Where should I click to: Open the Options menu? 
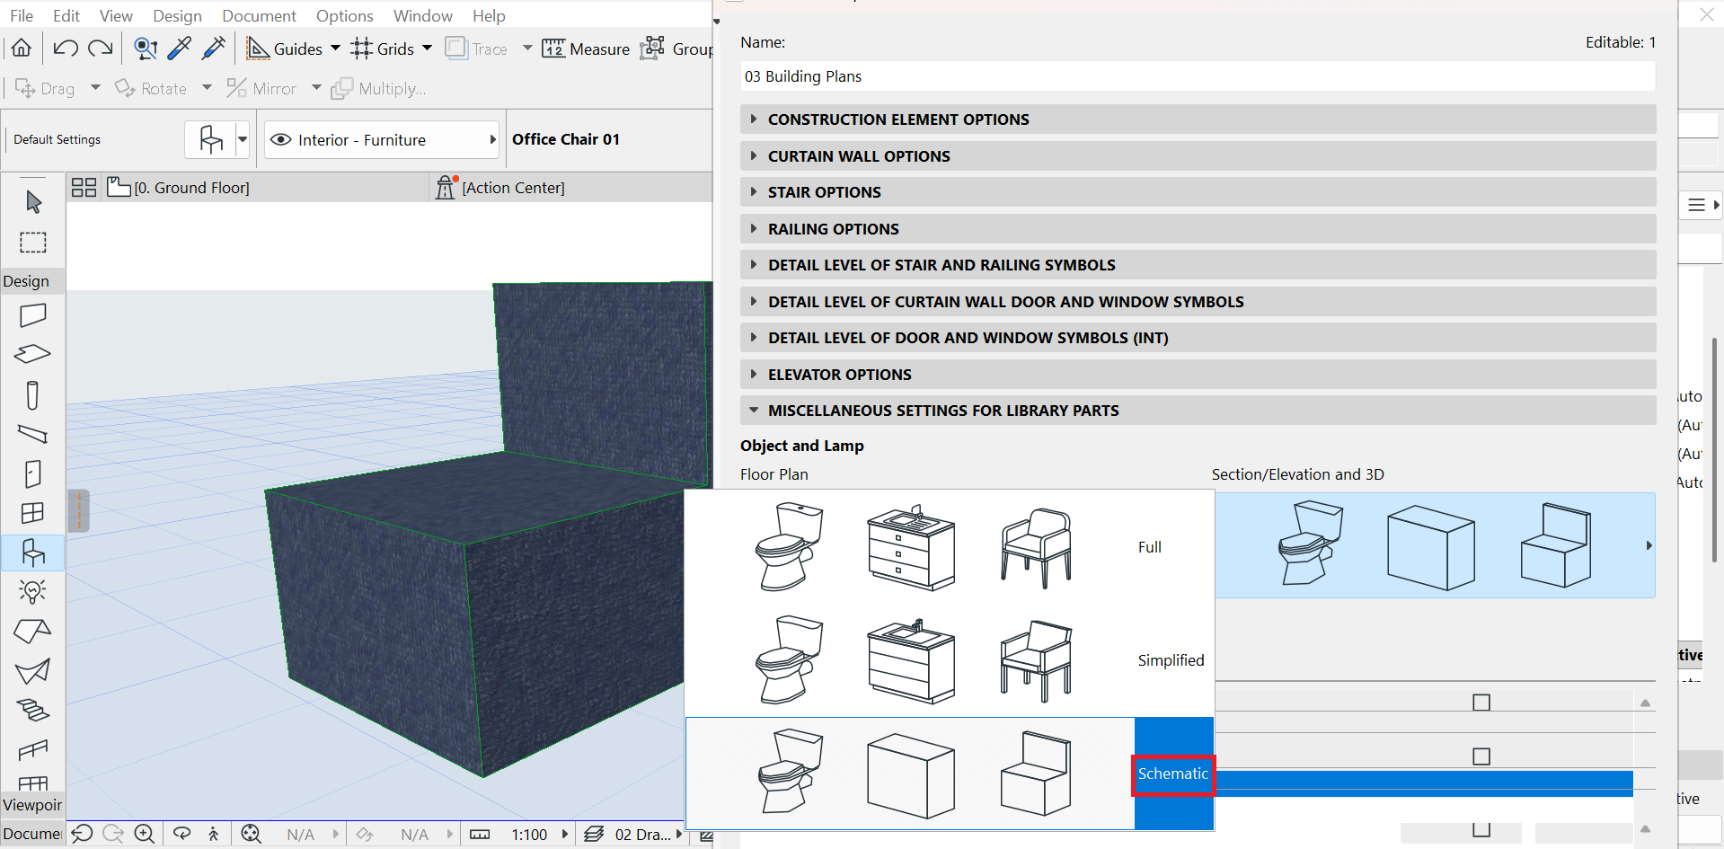tap(344, 15)
